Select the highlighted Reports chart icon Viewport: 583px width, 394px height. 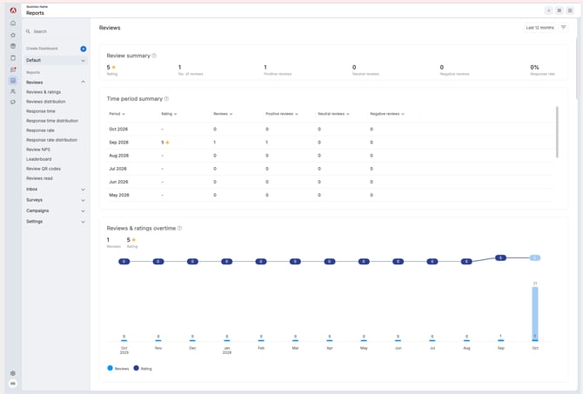pos(13,80)
